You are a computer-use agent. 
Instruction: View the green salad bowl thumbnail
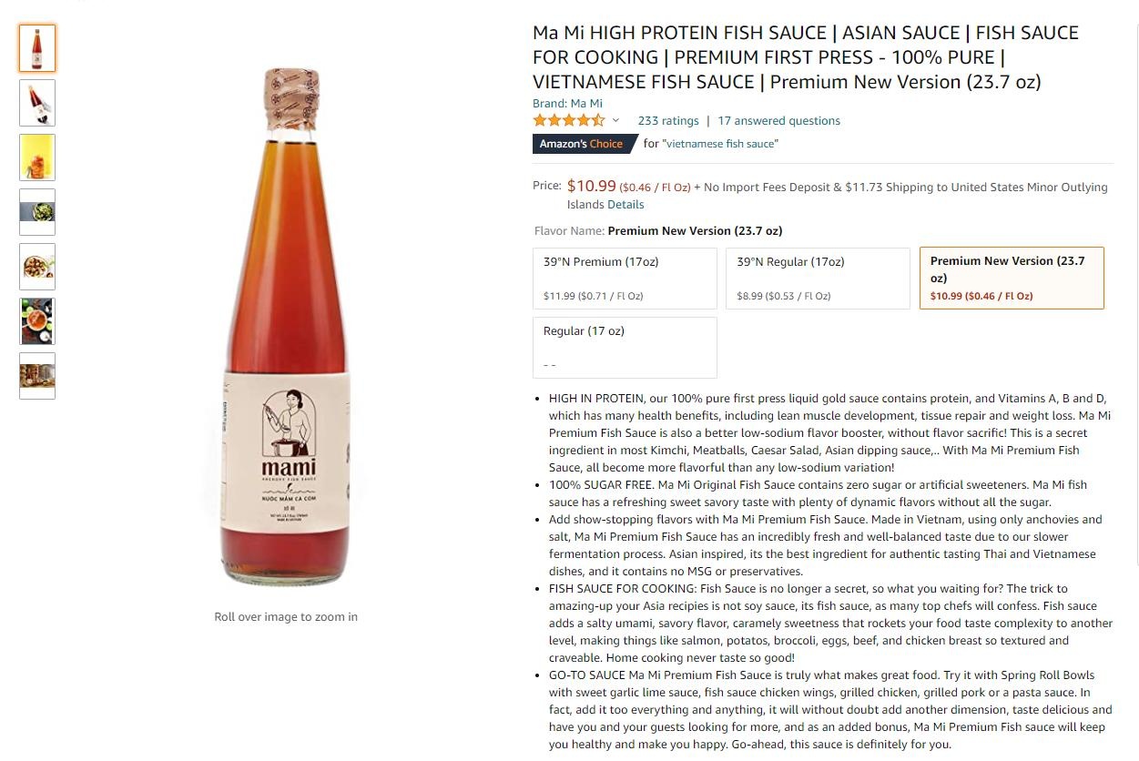tap(37, 212)
